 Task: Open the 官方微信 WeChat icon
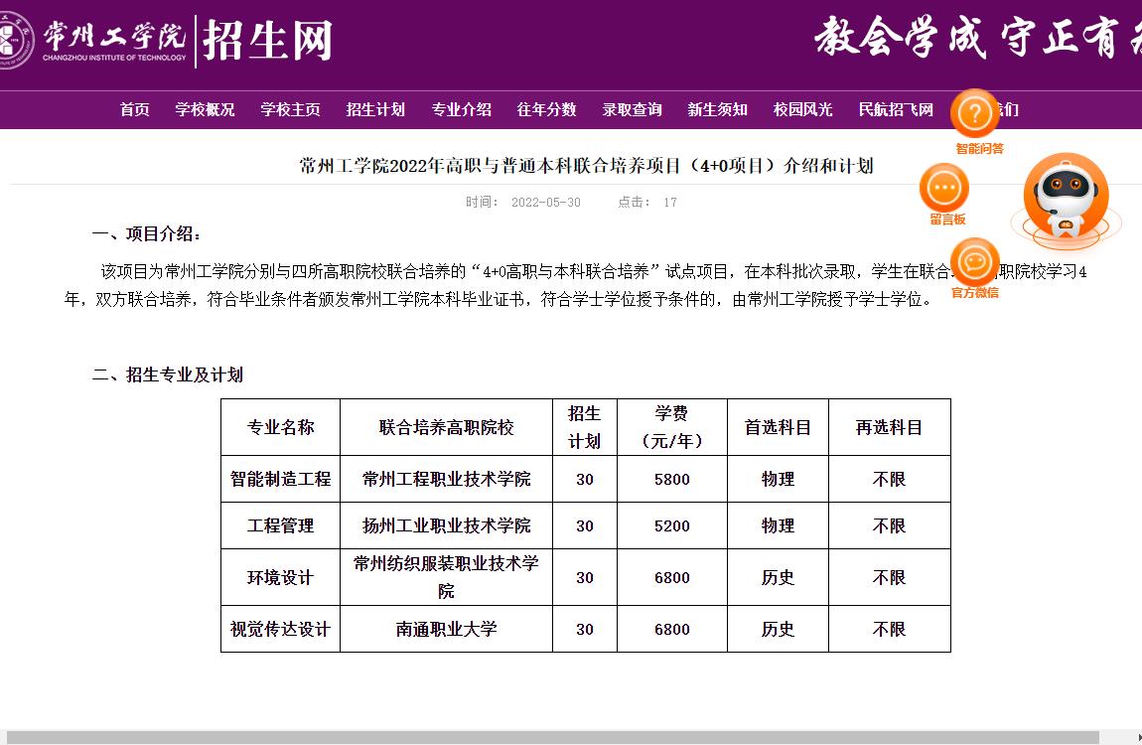[x=975, y=262]
